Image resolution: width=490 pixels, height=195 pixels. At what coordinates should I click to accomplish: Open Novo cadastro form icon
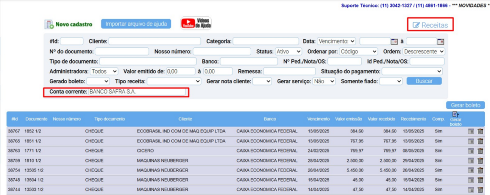[49, 24]
